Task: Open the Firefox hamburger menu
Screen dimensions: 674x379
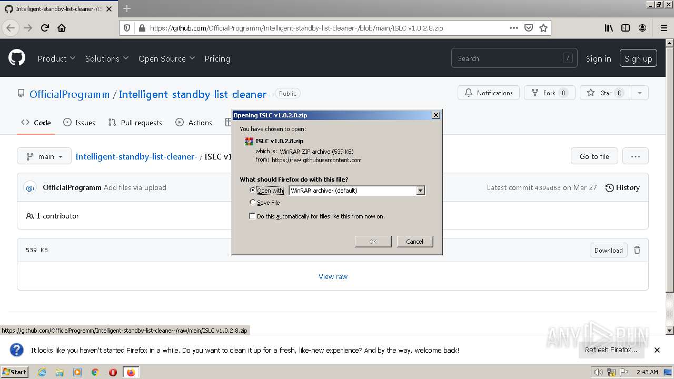Action: [663, 28]
